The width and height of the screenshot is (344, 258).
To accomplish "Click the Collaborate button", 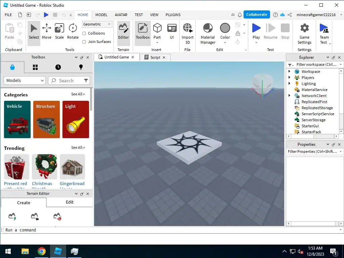I will point(257,14).
